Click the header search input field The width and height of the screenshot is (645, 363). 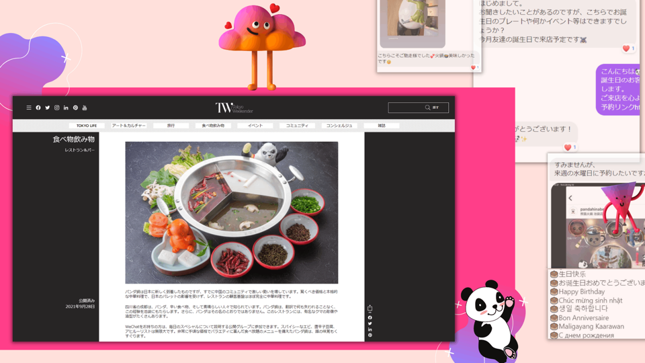(x=406, y=108)
